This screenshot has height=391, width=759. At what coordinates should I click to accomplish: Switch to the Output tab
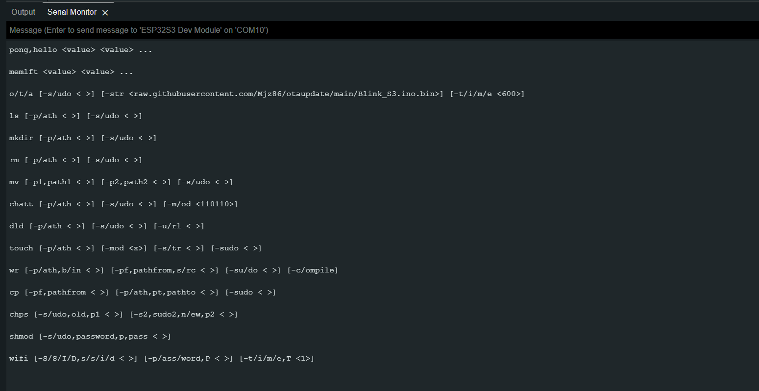pyautogui.click(x=24, y=12)
